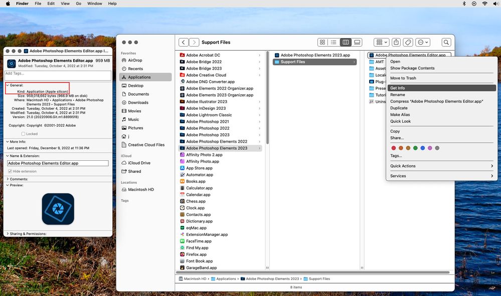Collapse the Preview section
The width and height of the screenshot is (501, 296).
pyautogui.click(x=8, y=185)
